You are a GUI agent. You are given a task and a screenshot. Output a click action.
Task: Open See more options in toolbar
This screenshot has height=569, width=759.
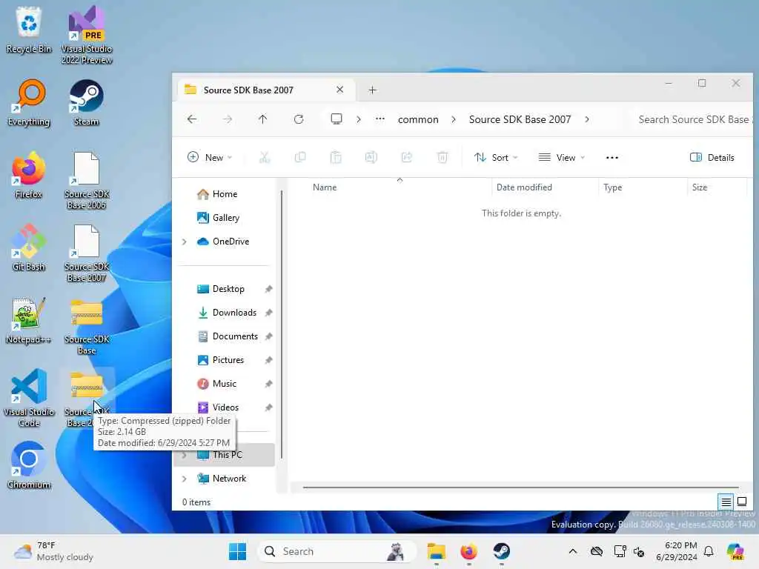(611, 157)
